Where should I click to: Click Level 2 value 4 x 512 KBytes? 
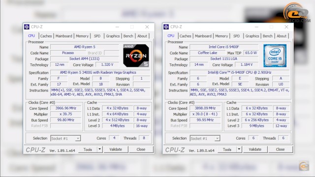[117, 120]
